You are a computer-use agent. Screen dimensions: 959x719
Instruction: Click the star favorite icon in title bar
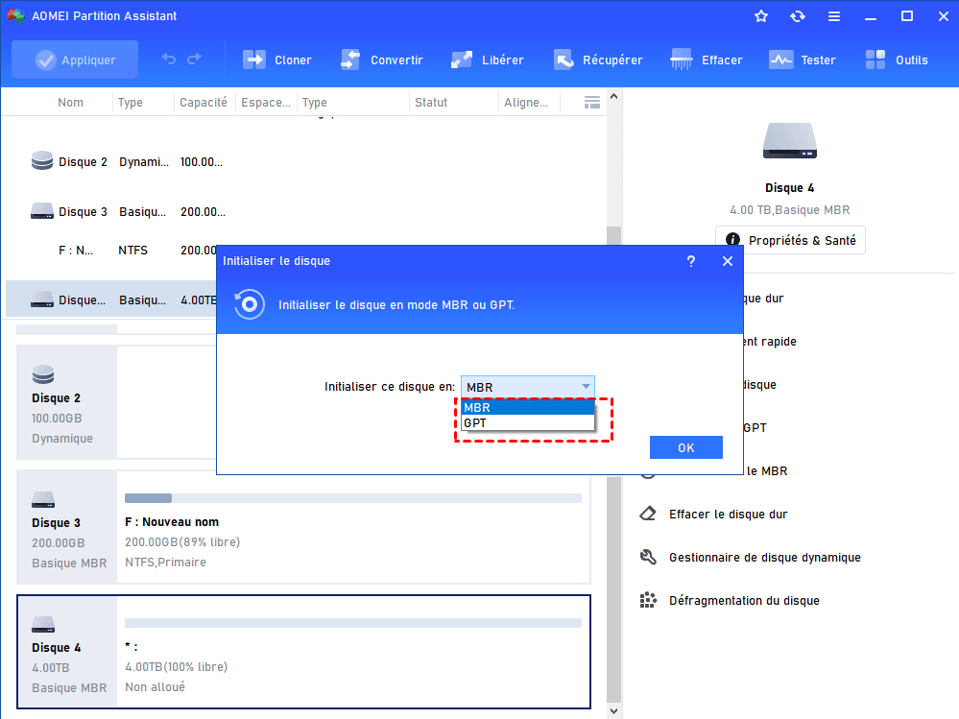tap(761, 16)
